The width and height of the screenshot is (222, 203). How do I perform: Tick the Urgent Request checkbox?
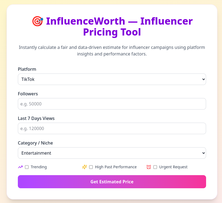(155, 167)
